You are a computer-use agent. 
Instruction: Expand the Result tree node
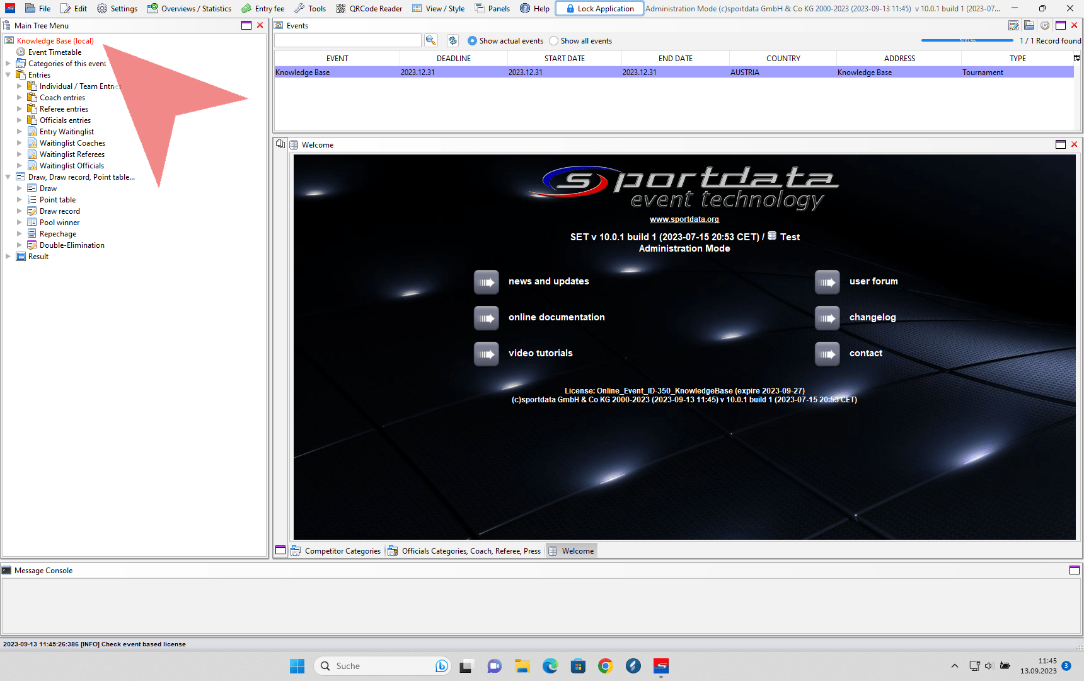8,257
